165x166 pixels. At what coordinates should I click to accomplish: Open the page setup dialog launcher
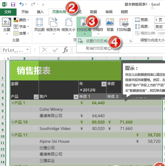[131, 41]
